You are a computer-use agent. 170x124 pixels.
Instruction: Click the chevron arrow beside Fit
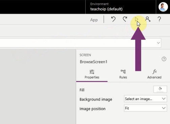(x=164, y=108)
